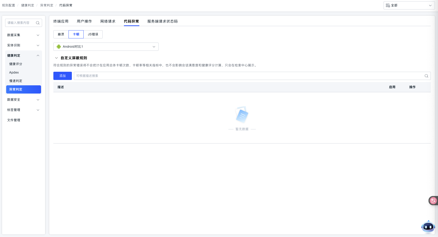Click the pink translate floating icon
438x237 pixels.
433,200
